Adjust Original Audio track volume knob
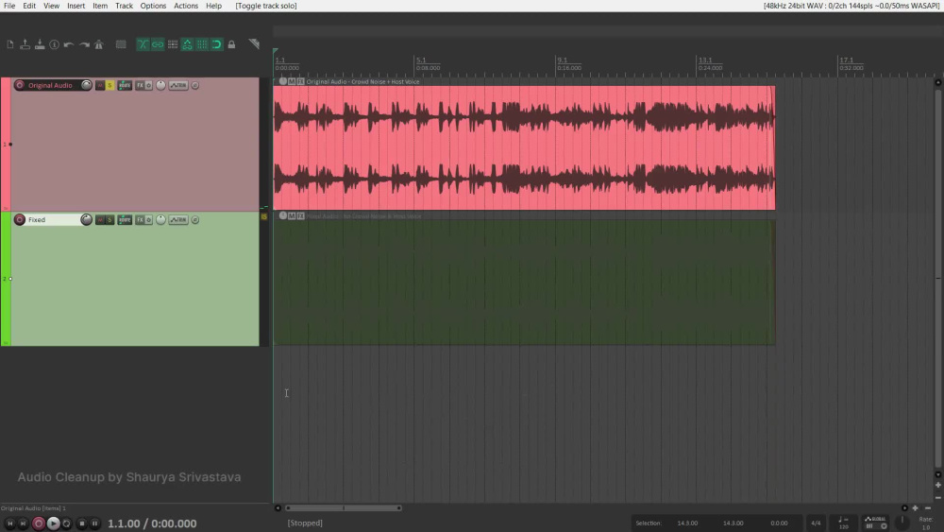 87,86
